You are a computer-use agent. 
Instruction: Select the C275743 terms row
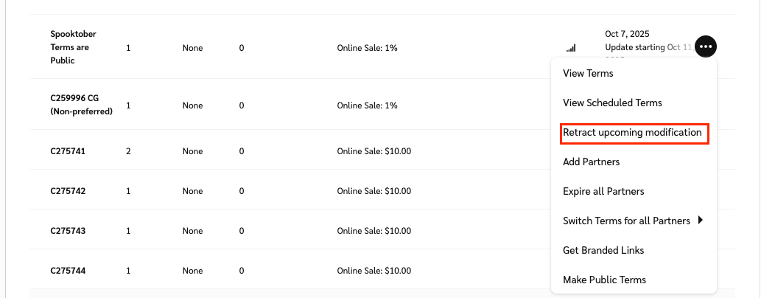tap(68, 231)
